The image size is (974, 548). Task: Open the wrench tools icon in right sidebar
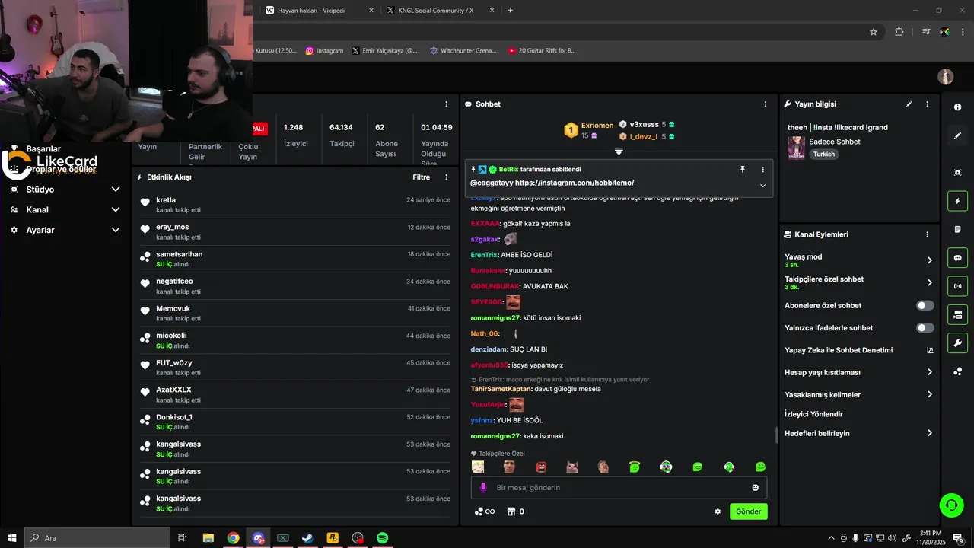coord(957,342)
